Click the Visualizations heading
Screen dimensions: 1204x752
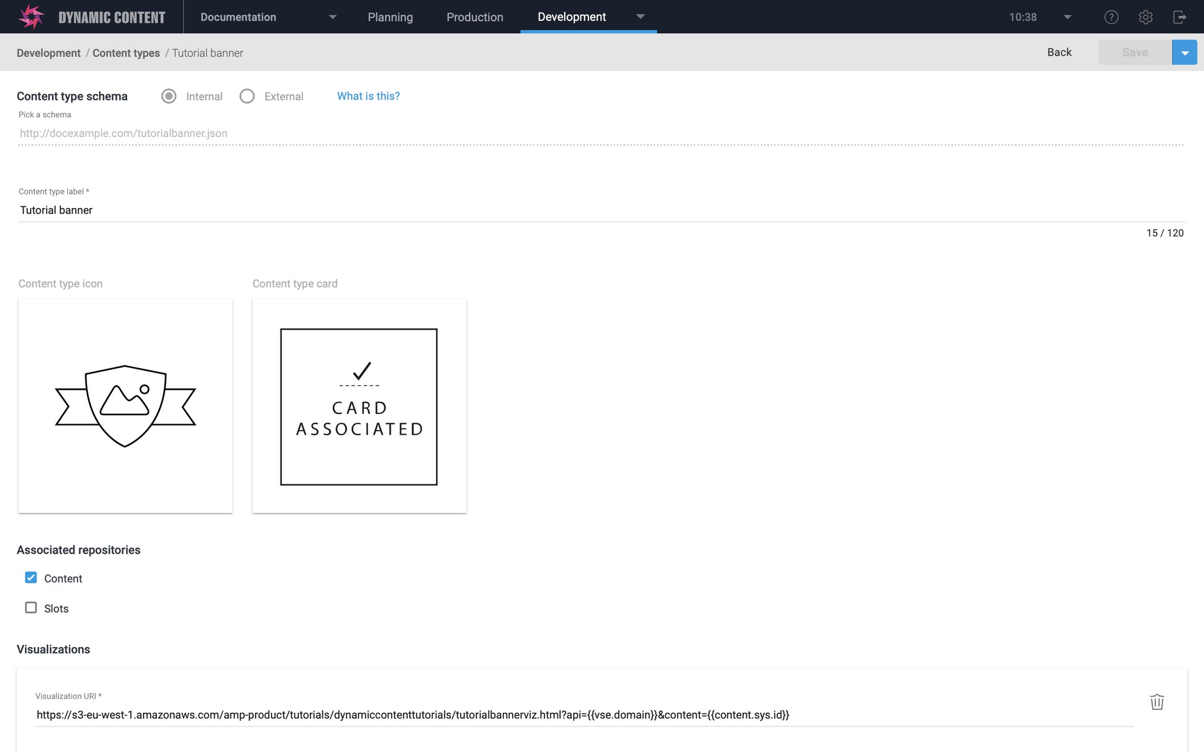pyautogui.click(x=53, y=649)
